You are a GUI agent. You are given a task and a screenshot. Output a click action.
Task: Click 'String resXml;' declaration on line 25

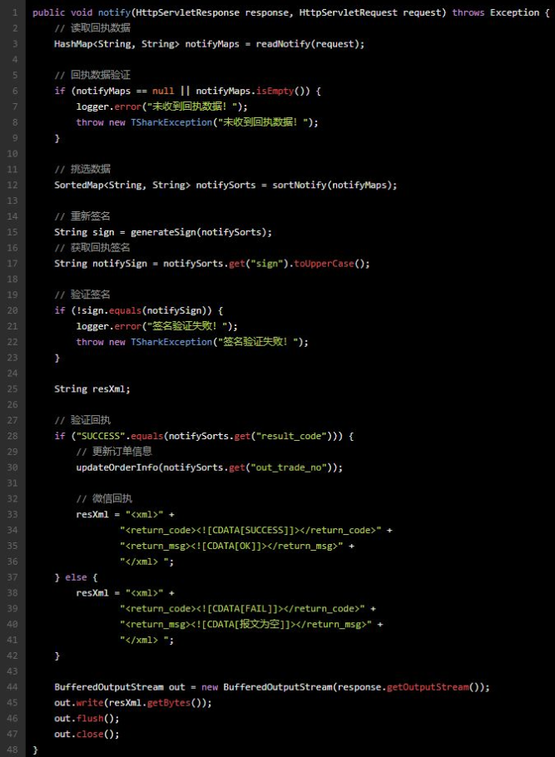(x=92, y=389)
